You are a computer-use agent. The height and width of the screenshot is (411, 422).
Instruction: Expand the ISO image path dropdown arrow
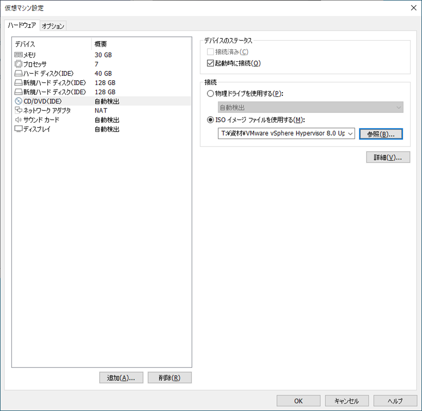point(350,134)
